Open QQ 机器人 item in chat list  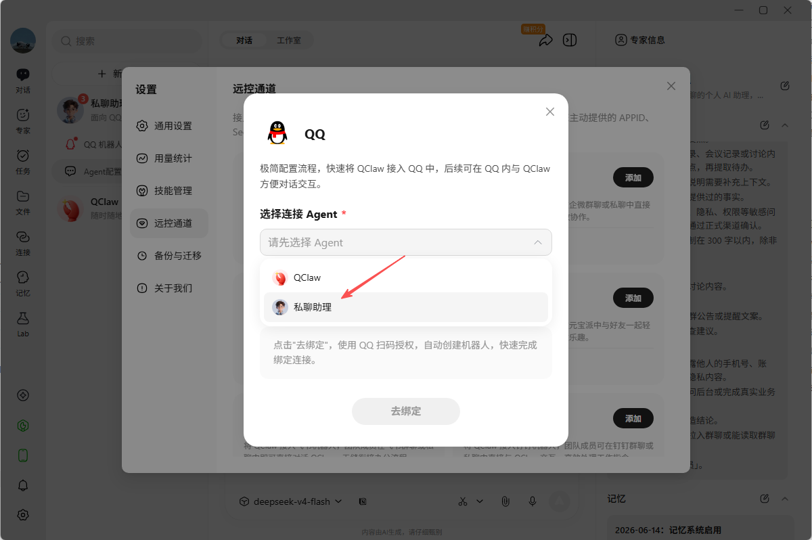pyautogui.click(x=88, y=144)
